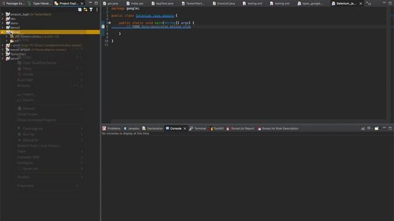This screenshot has height=221, width=394.
Task: Close the Selenium_ja... editor tab
Action: (361, 4)
